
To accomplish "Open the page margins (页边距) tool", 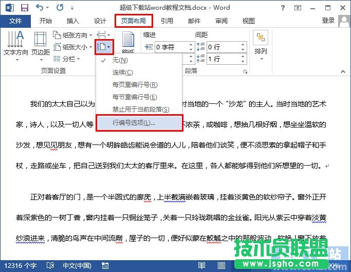I will click(x=40, y=43).
